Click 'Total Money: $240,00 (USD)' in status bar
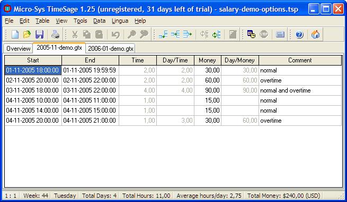The image size is (347, 202). point(284,196)
